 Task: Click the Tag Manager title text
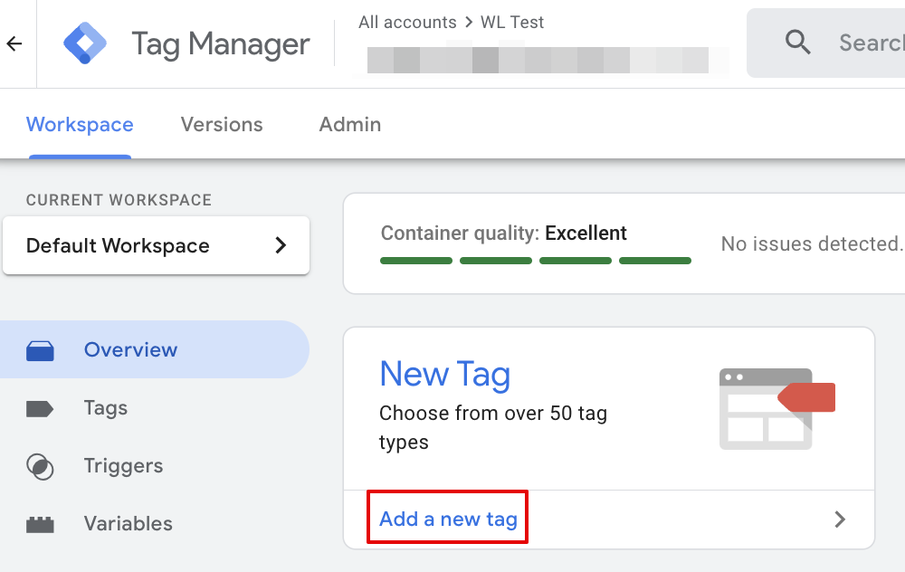[221, 44]
